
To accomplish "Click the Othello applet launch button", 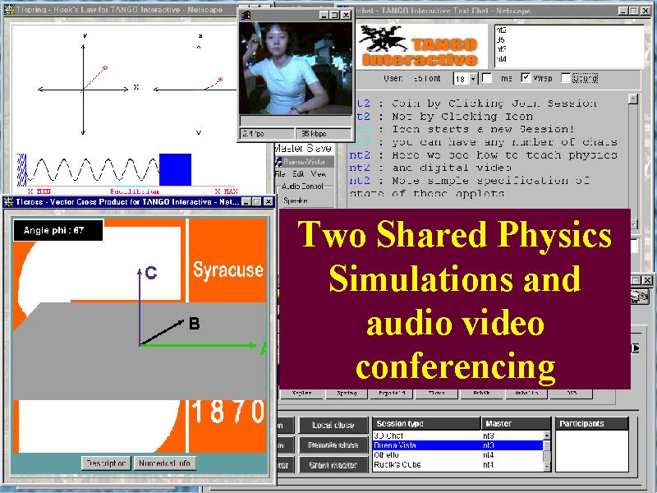I will pyautogui.click(x=526, y=394).
